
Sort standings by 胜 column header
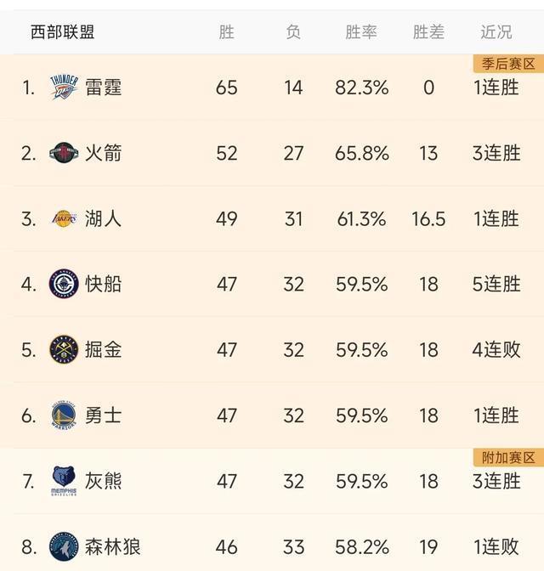[226, 32]
